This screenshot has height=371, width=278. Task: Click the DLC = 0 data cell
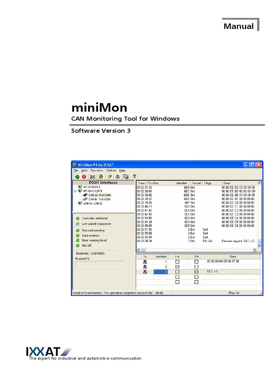[233, 272]
